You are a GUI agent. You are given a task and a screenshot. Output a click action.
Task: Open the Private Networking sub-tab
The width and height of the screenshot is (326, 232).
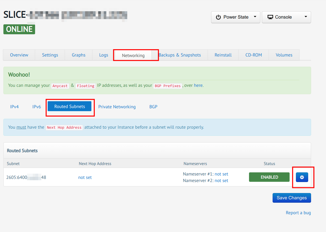(x=117, y=107)
